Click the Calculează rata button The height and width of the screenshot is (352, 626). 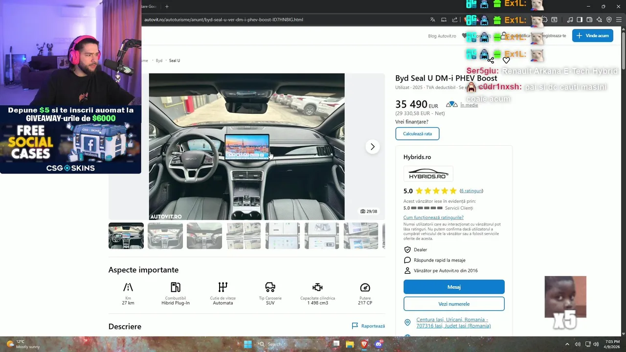tap(417, 133)
